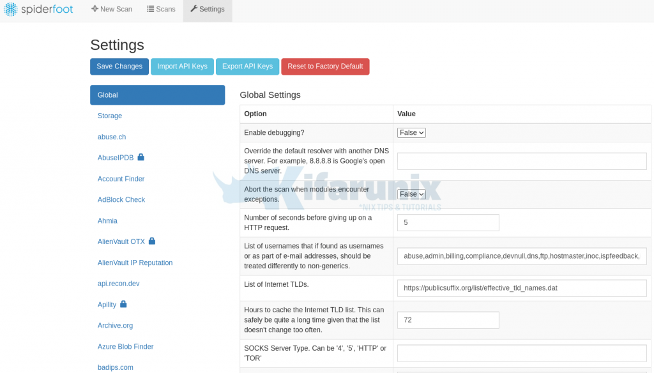Click the Global Settings heading
Viewport: 654px width, 373px height.
point(270,95)
